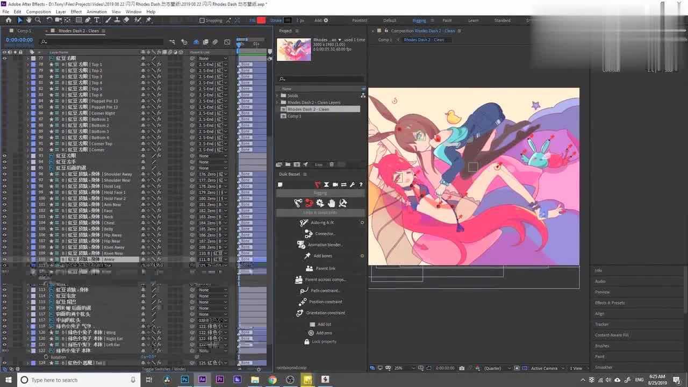Expand layer 78 Top 1 properties

[x=28, y=64]
